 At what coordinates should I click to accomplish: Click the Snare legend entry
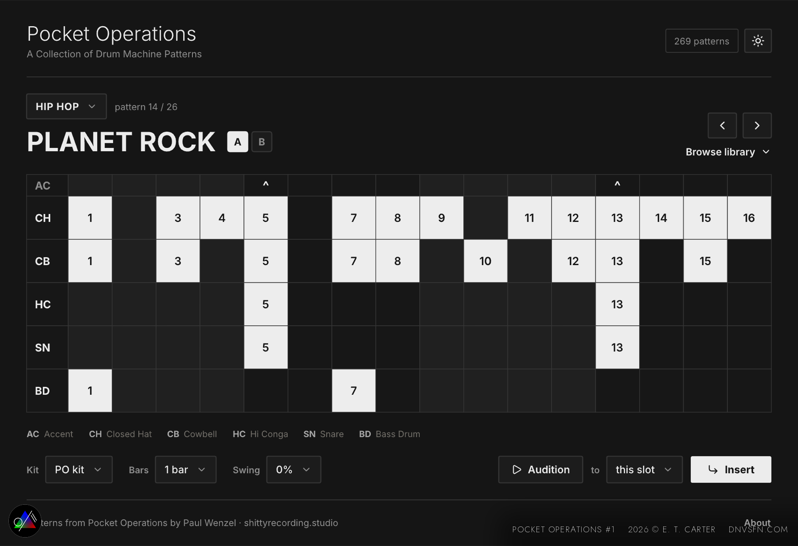324,434
